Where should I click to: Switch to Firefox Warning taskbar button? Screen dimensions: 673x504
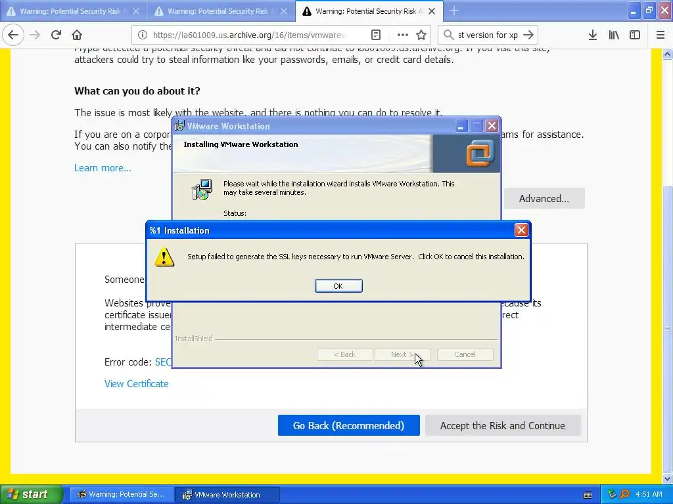[x=122, y=495]
